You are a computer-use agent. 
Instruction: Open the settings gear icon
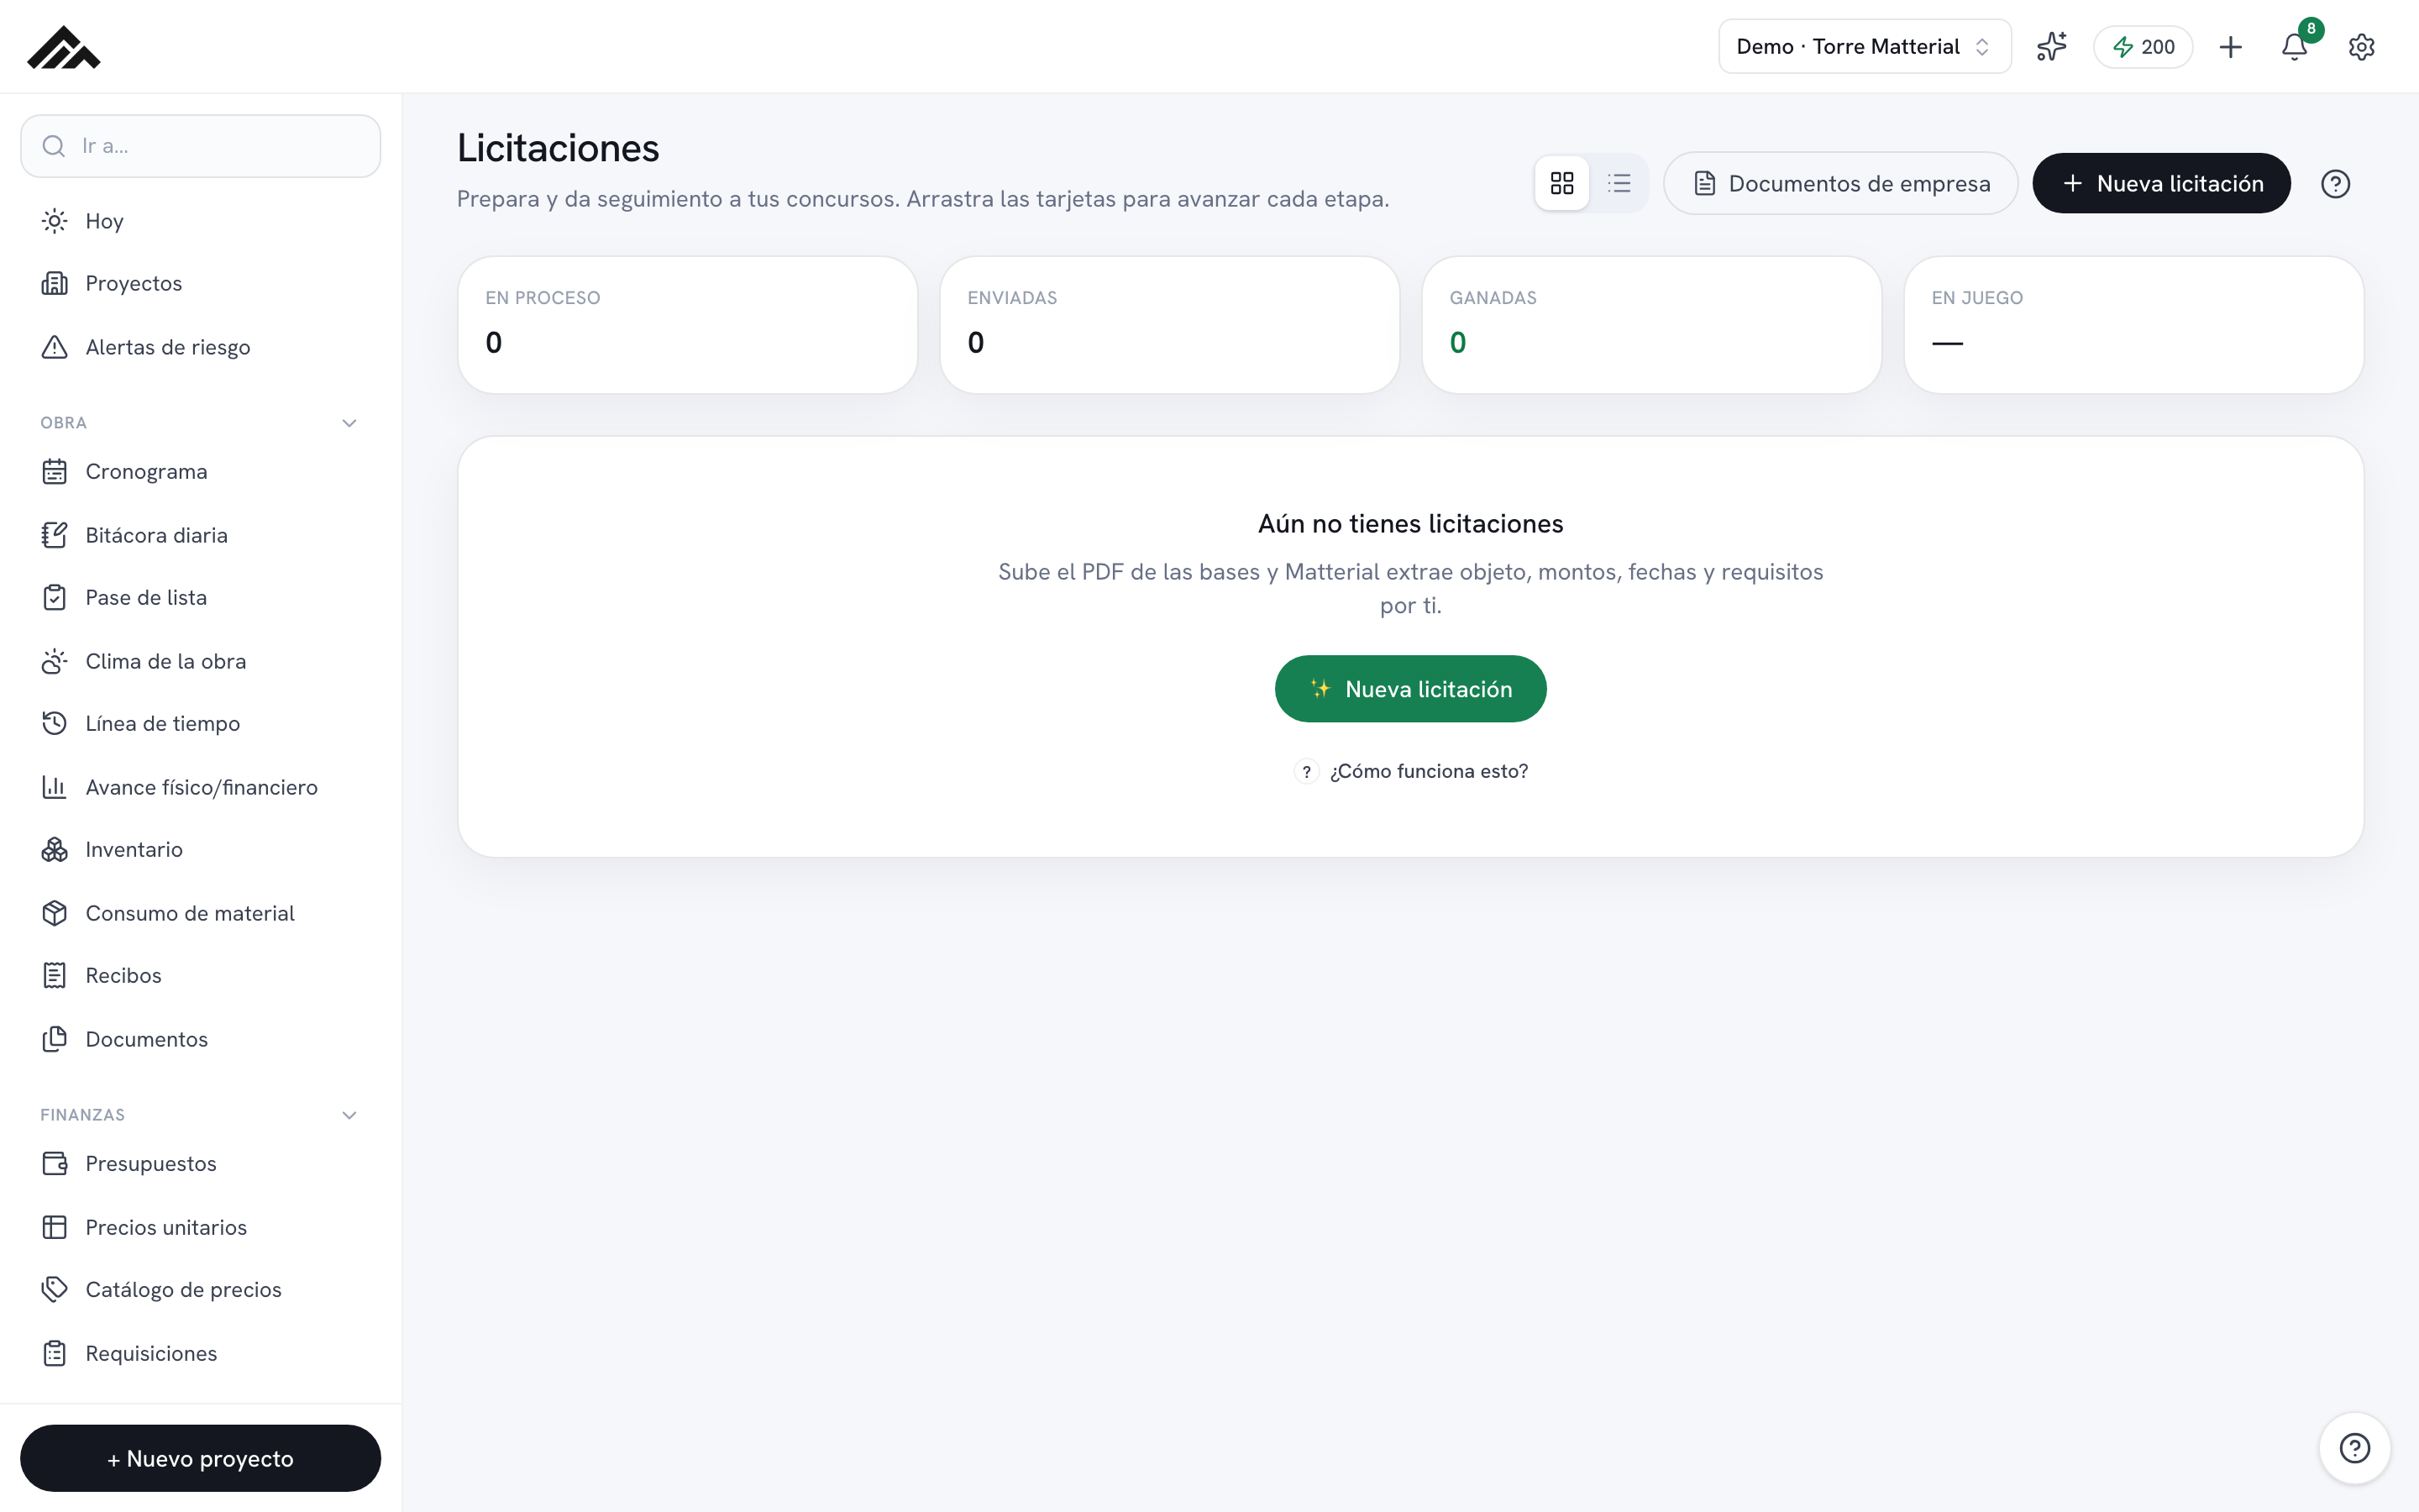tap(2361, 46)
